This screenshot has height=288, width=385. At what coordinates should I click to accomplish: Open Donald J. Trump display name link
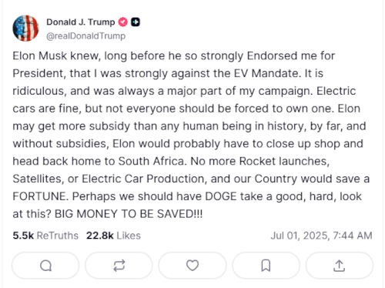[81, 22]
